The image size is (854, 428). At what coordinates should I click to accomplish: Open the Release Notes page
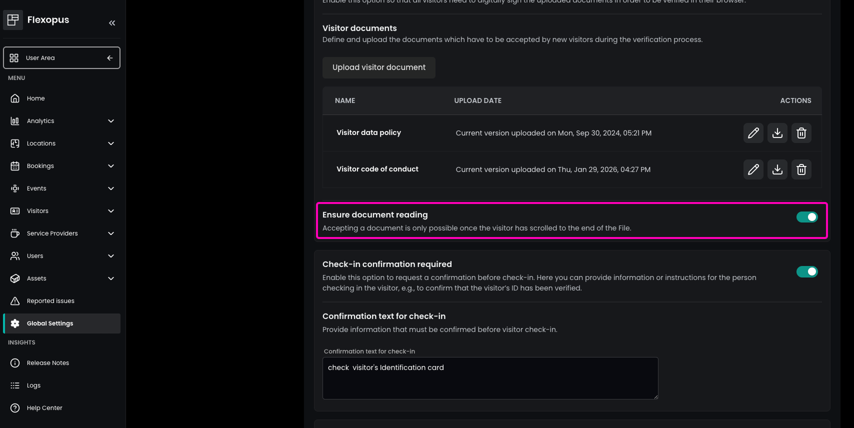tap(48, 363)
